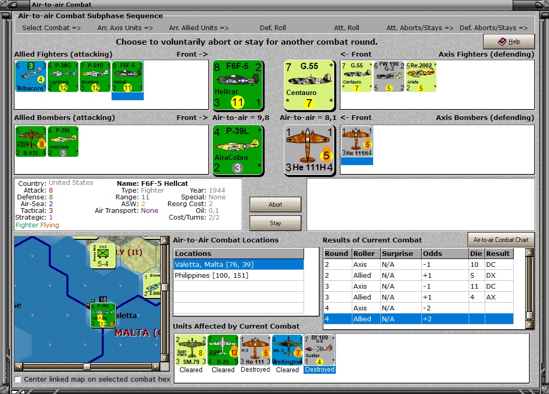Click the map scroll-left arrow

19,366
